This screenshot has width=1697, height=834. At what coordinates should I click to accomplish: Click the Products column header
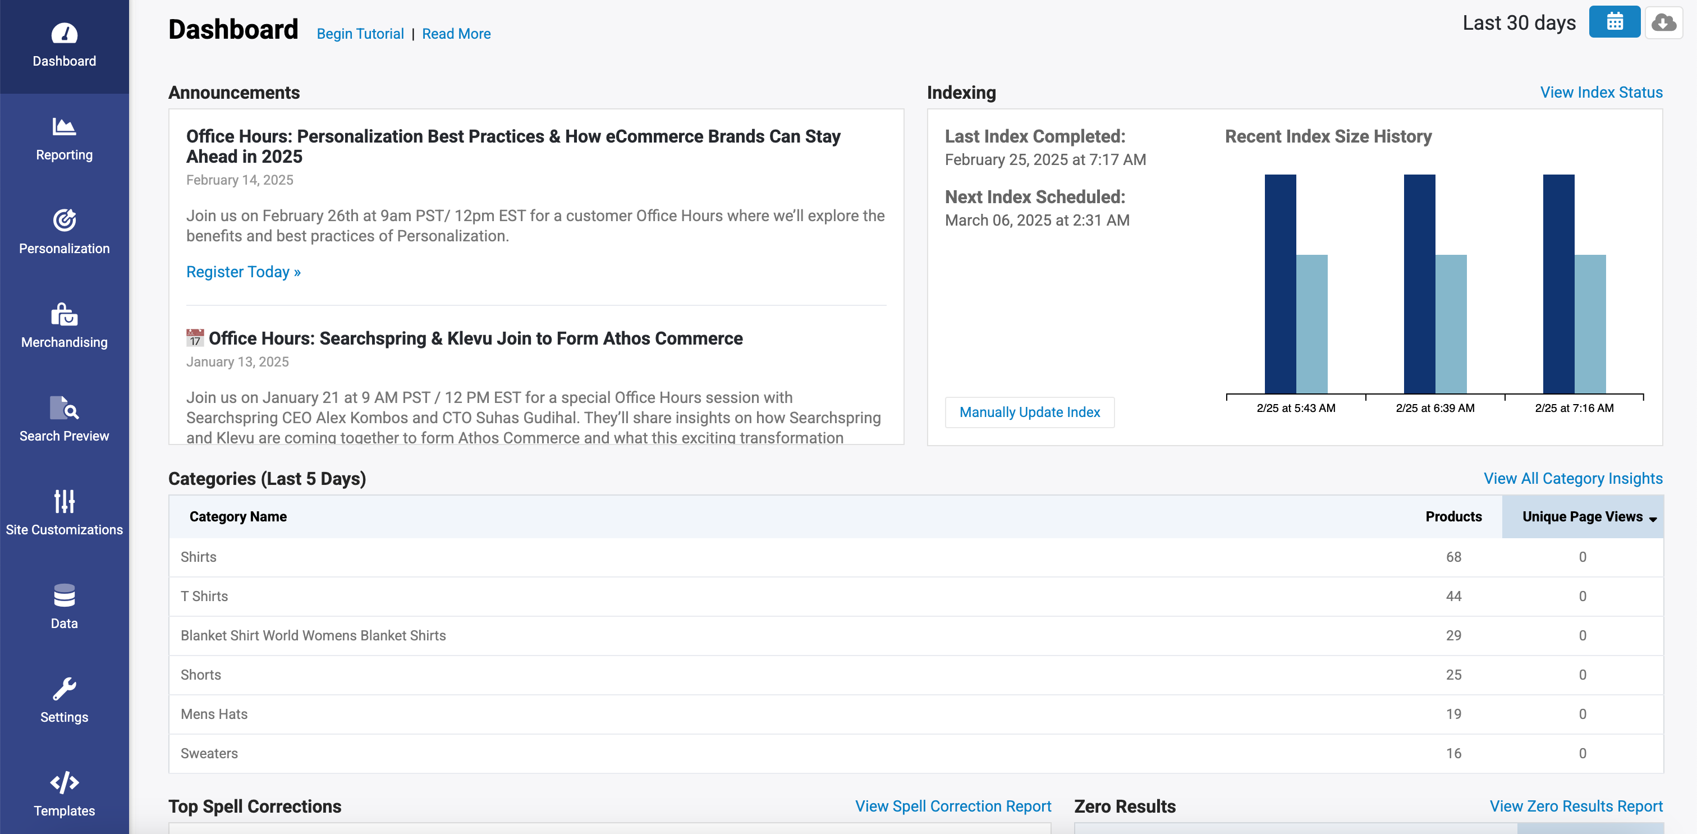point(1453,516)
